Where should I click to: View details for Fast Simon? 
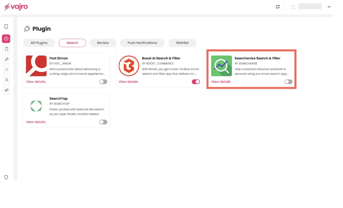click(x=36, y=82)
